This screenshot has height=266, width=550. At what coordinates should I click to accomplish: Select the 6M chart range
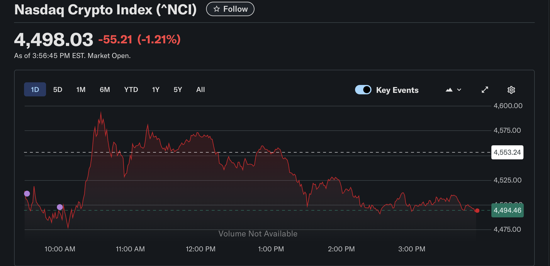(x=105, y=90)
